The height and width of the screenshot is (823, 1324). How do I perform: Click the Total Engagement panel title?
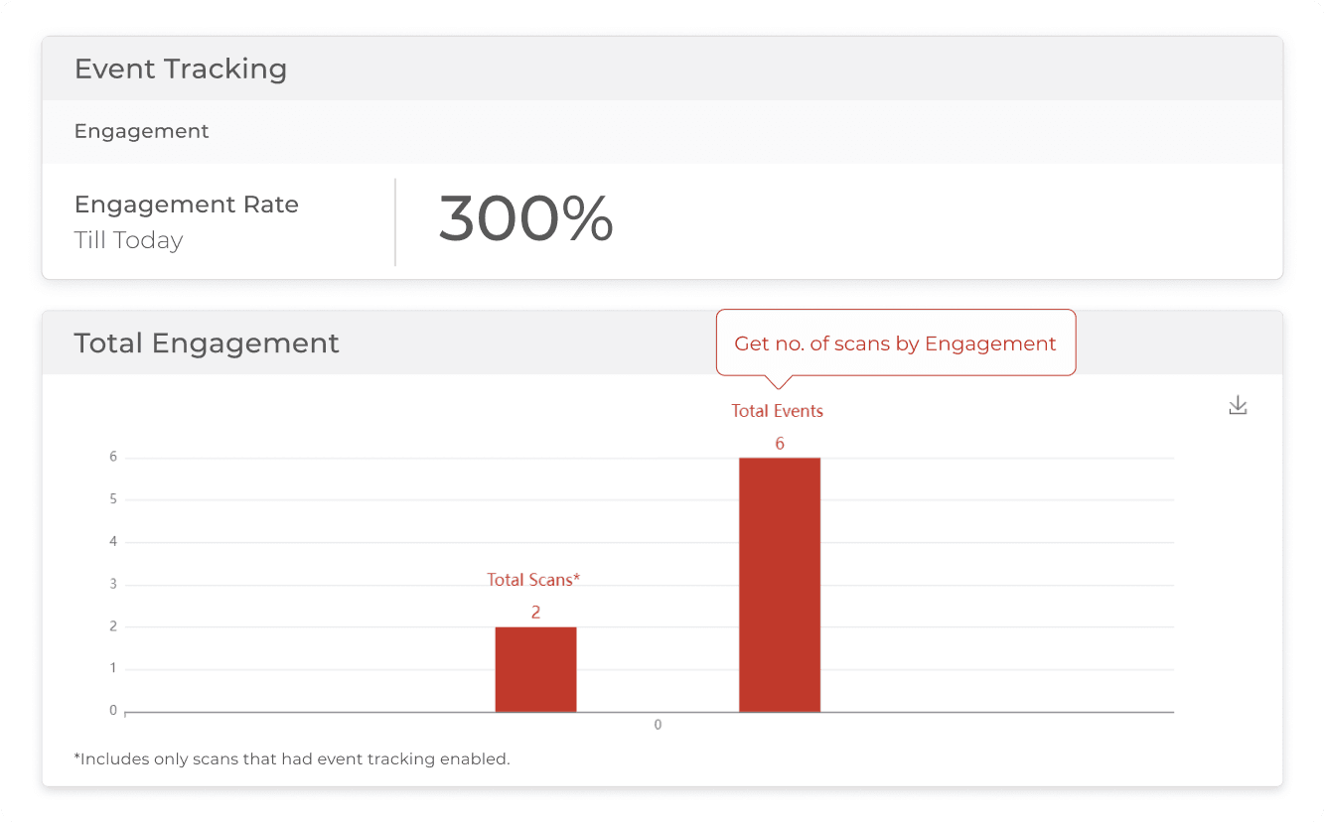point(207,343)
